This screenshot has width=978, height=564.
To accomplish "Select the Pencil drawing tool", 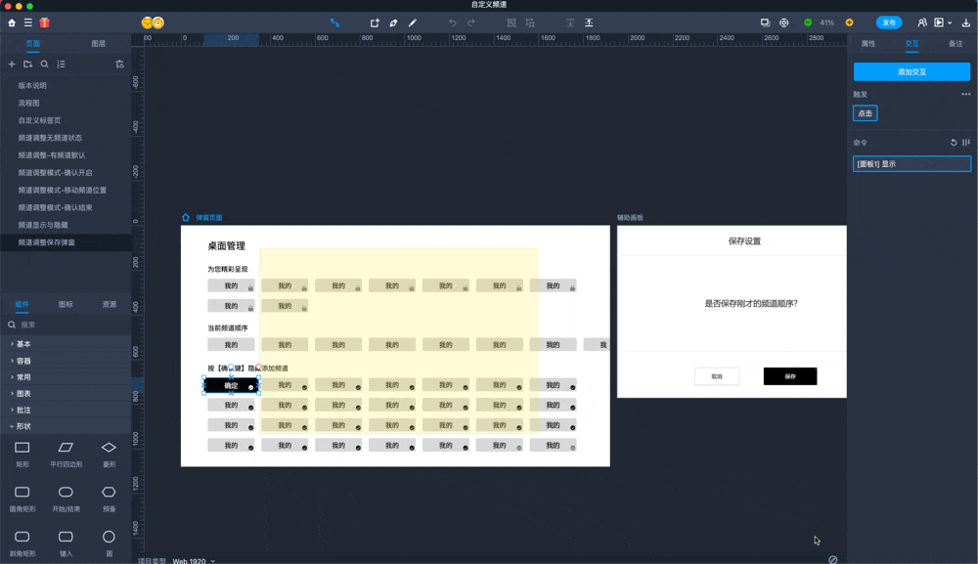I will pyautogui.click(x=413, y=22).
